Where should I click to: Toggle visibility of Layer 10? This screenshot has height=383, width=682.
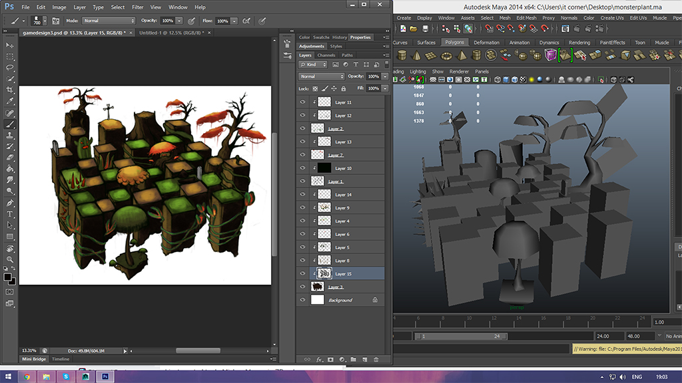tap(303, 168)
